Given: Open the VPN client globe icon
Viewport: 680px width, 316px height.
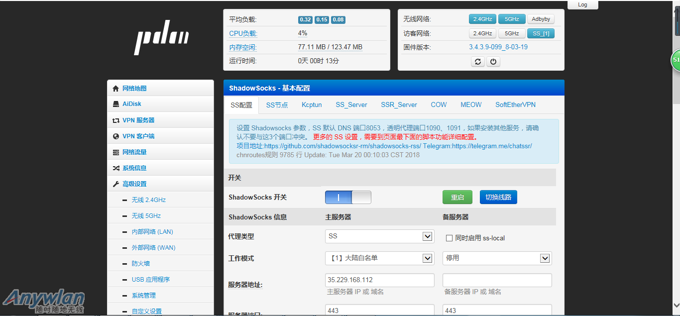Looking at the screenshot, I should pos(116,136).
